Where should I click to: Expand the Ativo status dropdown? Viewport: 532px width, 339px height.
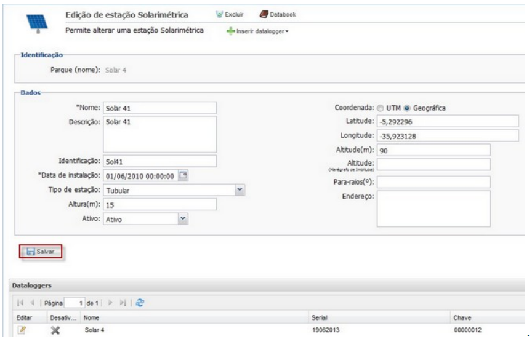coord(182,218)
